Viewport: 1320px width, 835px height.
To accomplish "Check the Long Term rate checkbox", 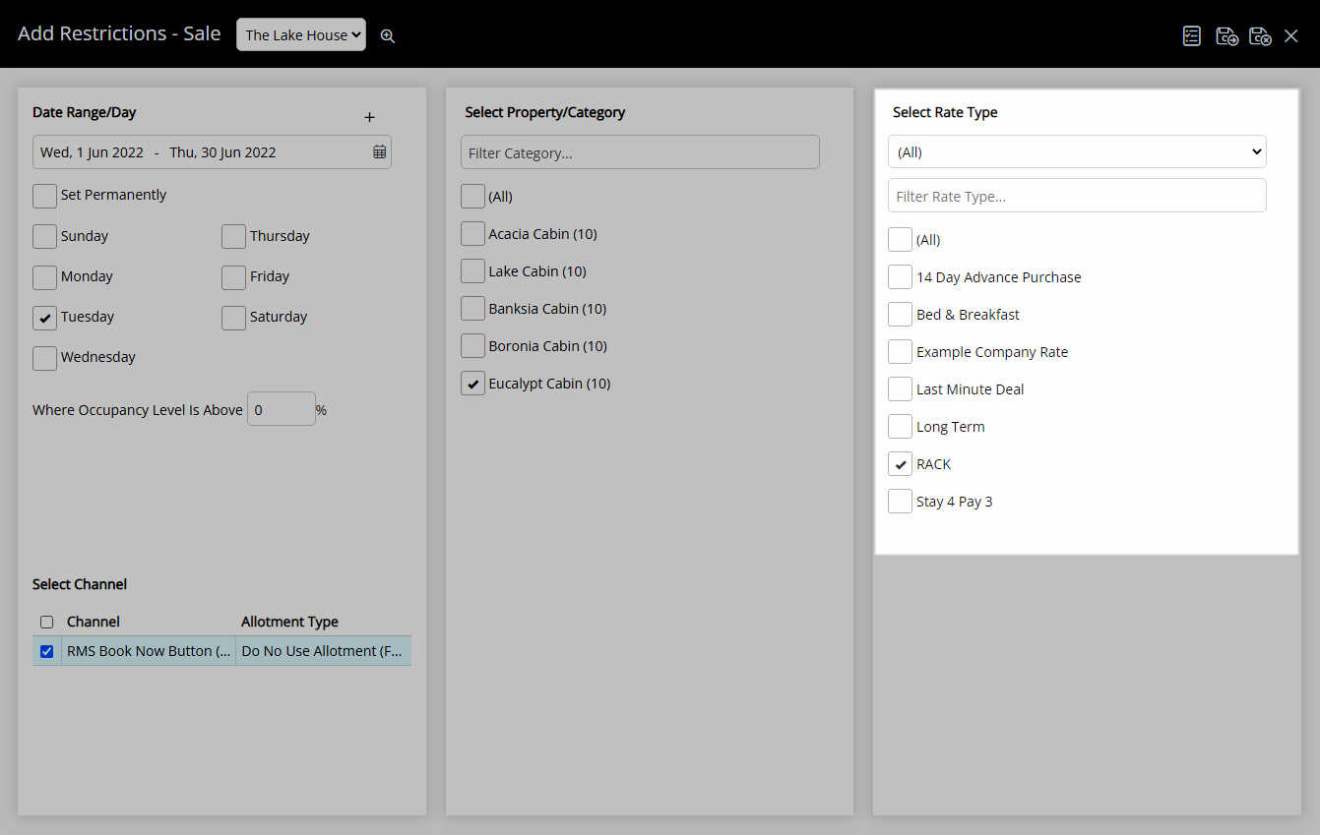I will [900, 426].
